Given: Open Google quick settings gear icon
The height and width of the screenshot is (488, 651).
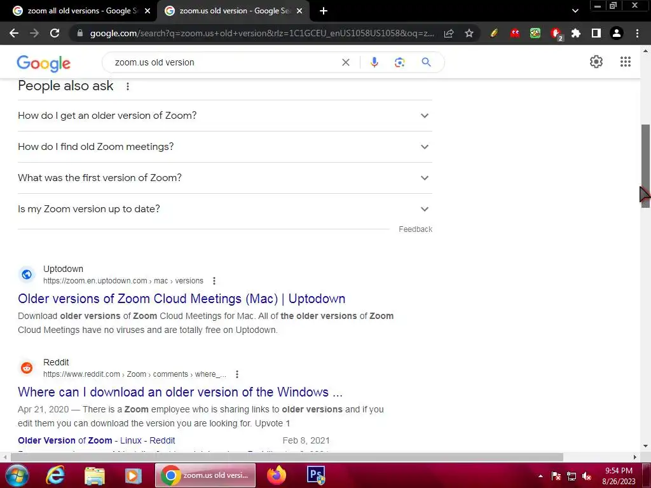Looking at the screenshot, I should coord(596,62).
